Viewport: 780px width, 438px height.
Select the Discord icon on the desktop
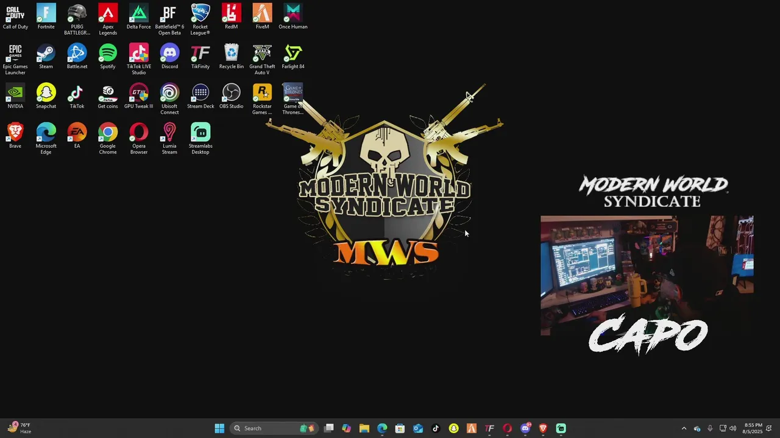click(169, 57)
